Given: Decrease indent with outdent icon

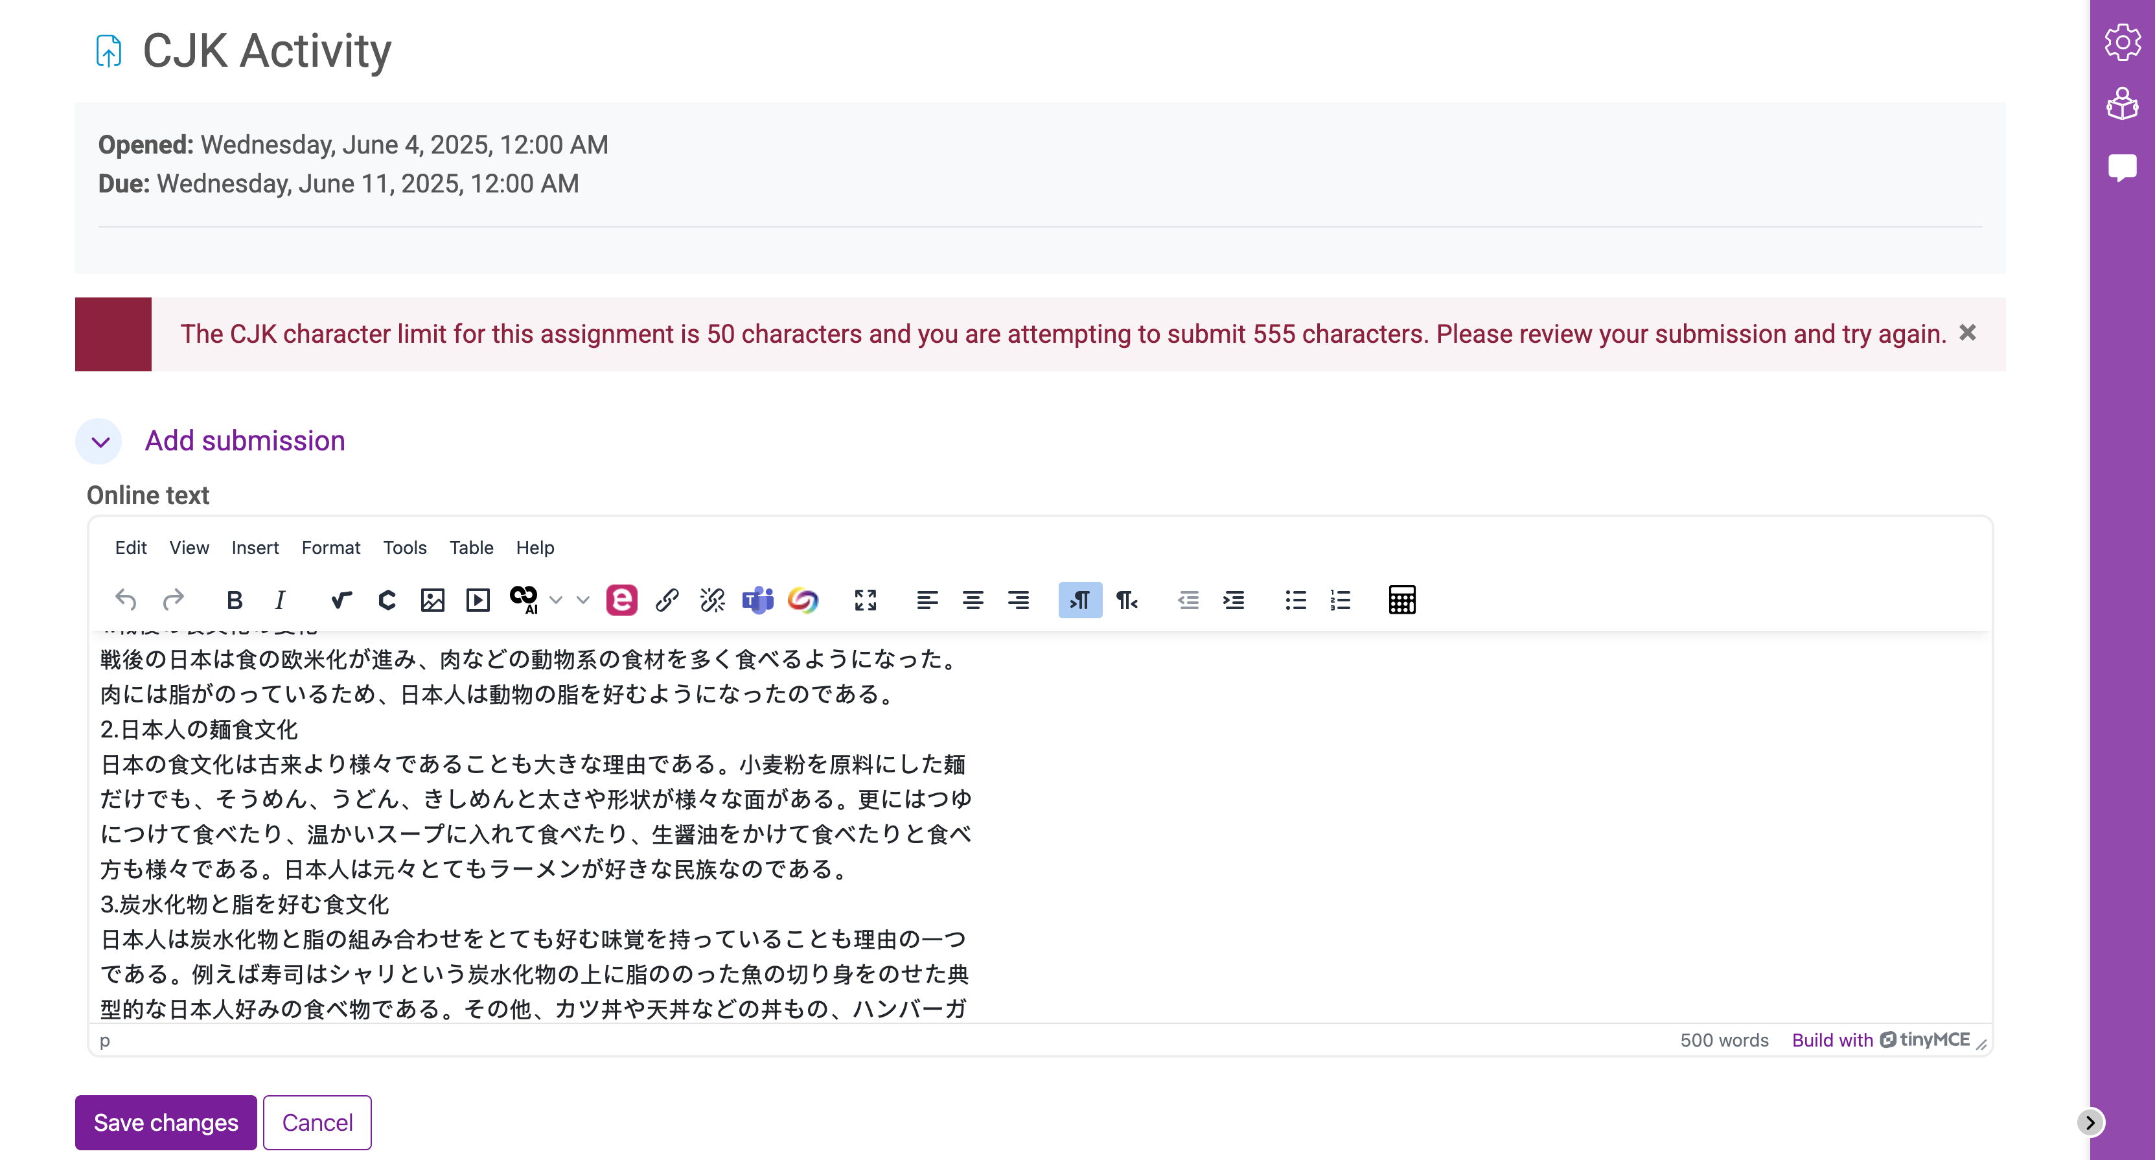Looking at the screenshot, I should coord(1188,599).
